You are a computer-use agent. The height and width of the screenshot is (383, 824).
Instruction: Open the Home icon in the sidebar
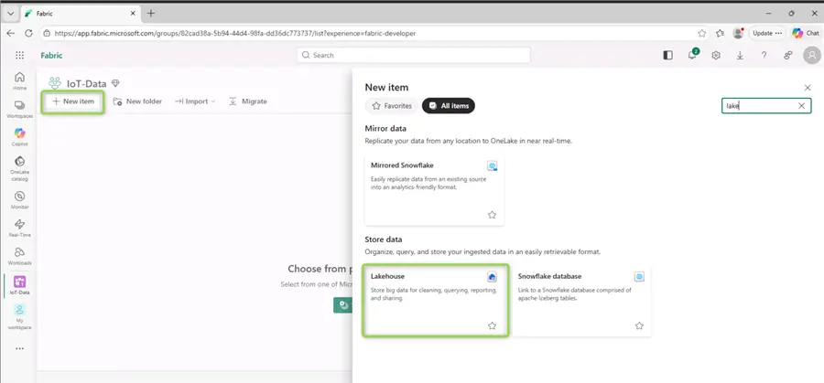[19, 80]
